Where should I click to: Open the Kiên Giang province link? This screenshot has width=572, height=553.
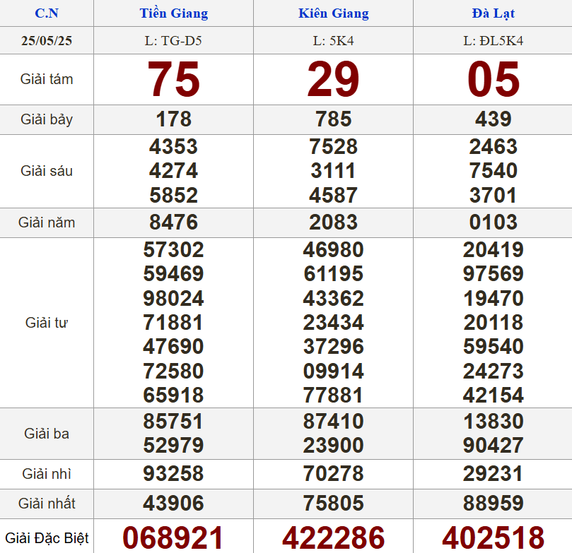tap(333, 13)
